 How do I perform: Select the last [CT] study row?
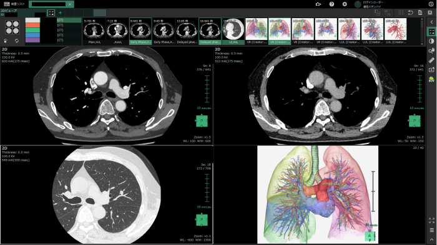tap(69, 40)
